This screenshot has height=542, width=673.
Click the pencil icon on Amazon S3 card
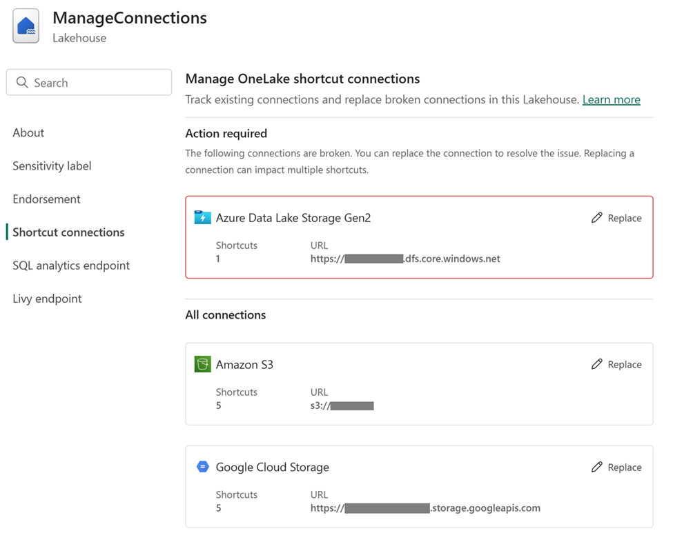tap(596, 365)
